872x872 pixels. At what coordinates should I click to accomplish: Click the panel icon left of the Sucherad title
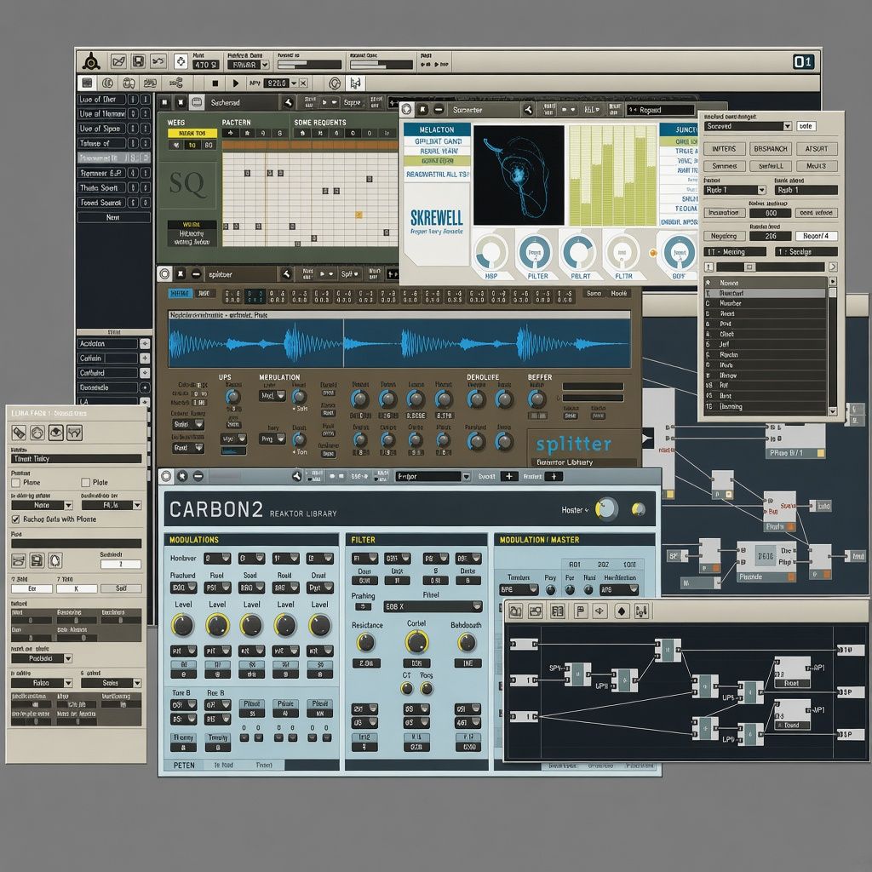coord(197,102)
